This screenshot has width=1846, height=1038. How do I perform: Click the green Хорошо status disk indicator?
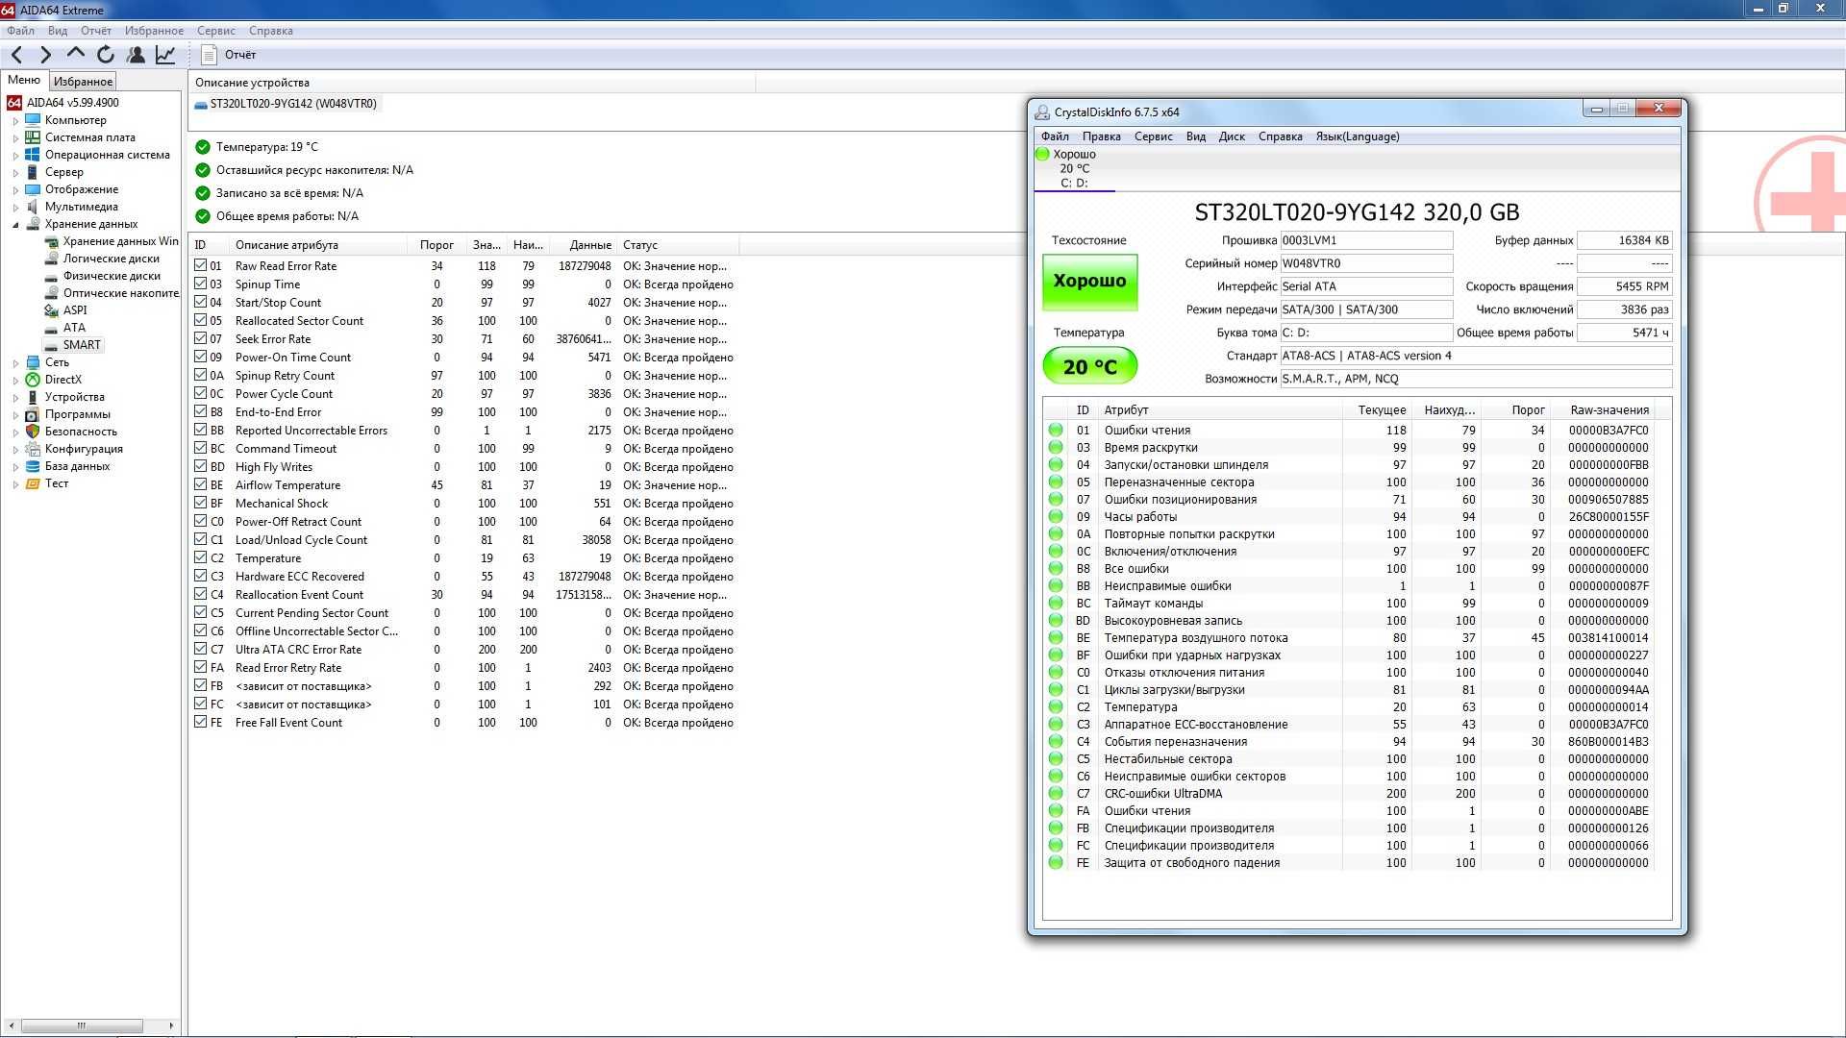1042,154
